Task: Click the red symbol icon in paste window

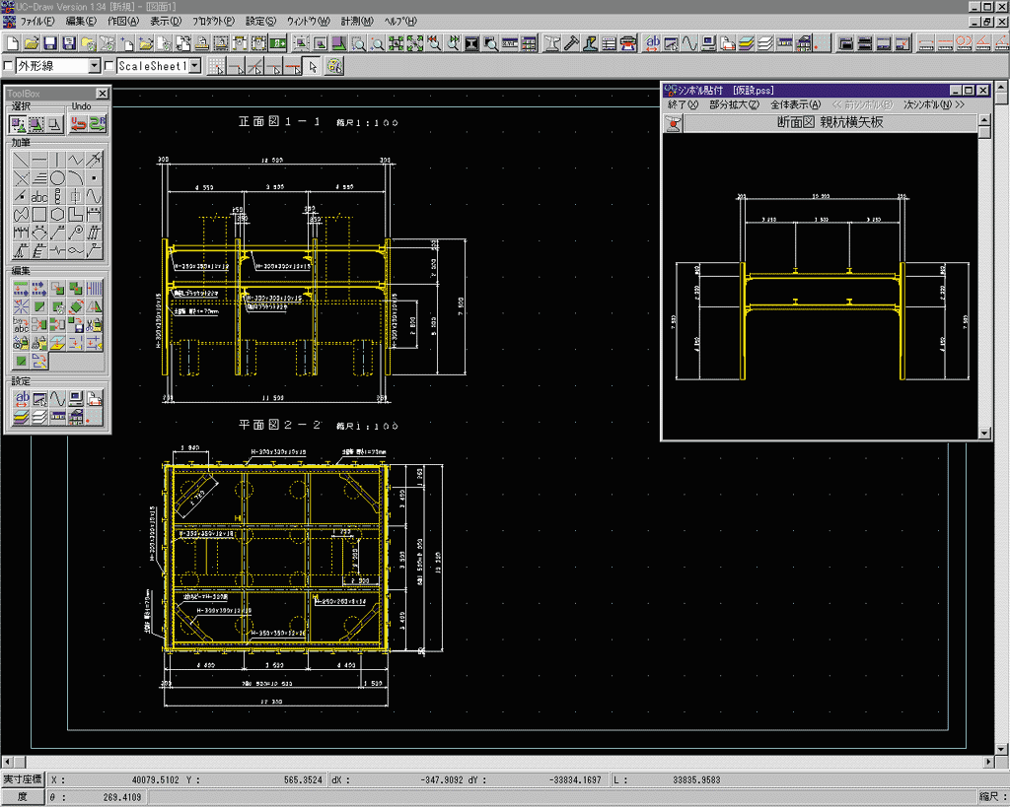Action: (674, 123)
